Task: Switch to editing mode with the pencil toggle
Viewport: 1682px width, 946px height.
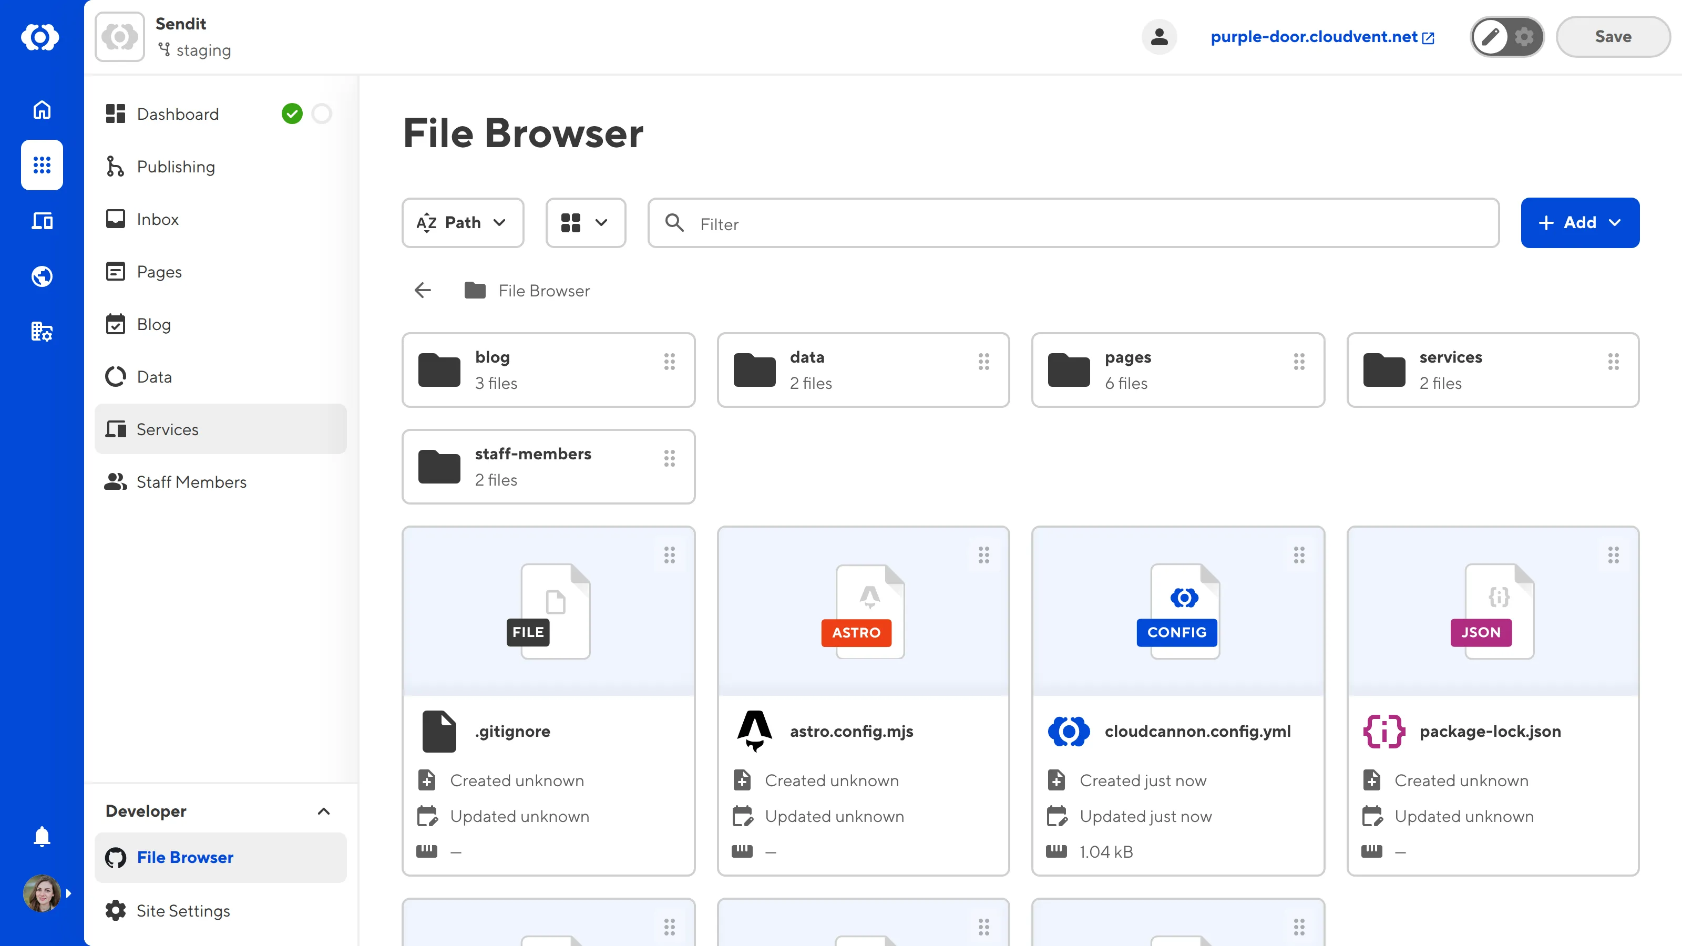Action: [x=1491, y=37]
